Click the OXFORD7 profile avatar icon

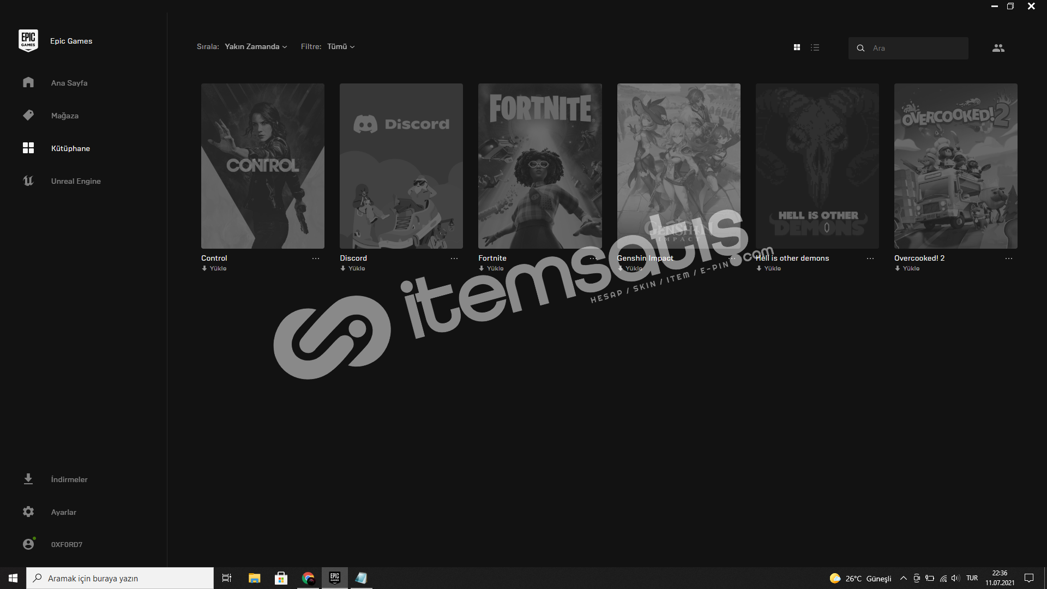28,544
